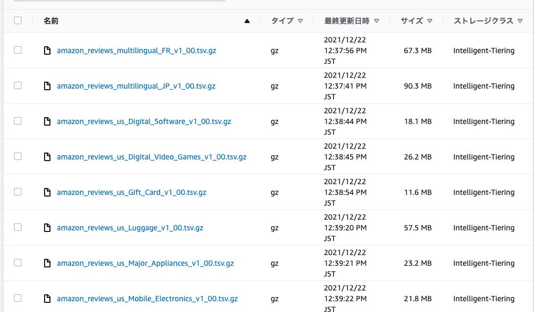Click file icon for Mobile_Electronics file

[47, 299]
